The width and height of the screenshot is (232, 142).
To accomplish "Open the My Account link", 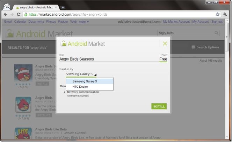I will pos(200,22).
